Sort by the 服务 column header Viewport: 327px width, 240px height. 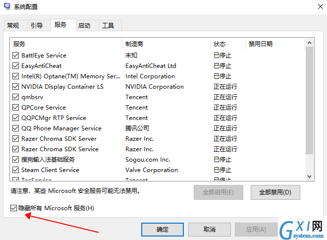pyautogui.click(x=66, y=44)
